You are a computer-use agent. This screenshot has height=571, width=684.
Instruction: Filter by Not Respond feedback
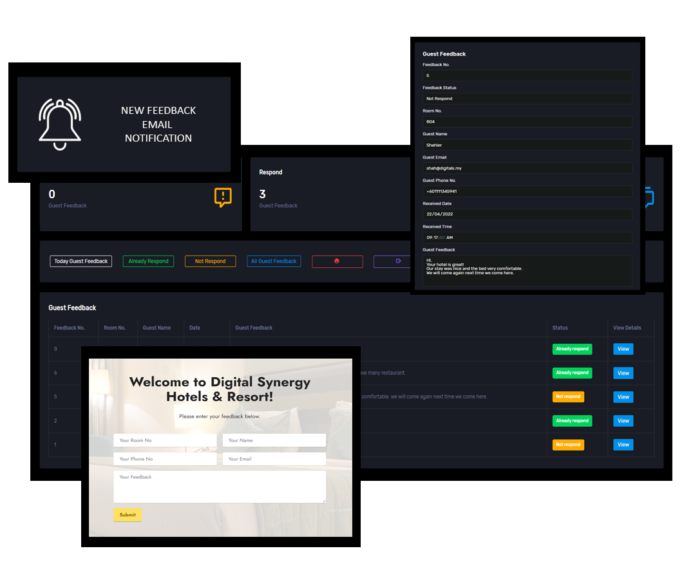click(210, 261)
